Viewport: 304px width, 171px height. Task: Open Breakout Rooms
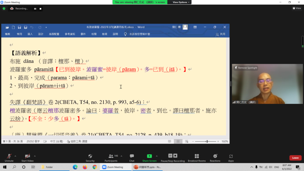[x=197, y=156]
